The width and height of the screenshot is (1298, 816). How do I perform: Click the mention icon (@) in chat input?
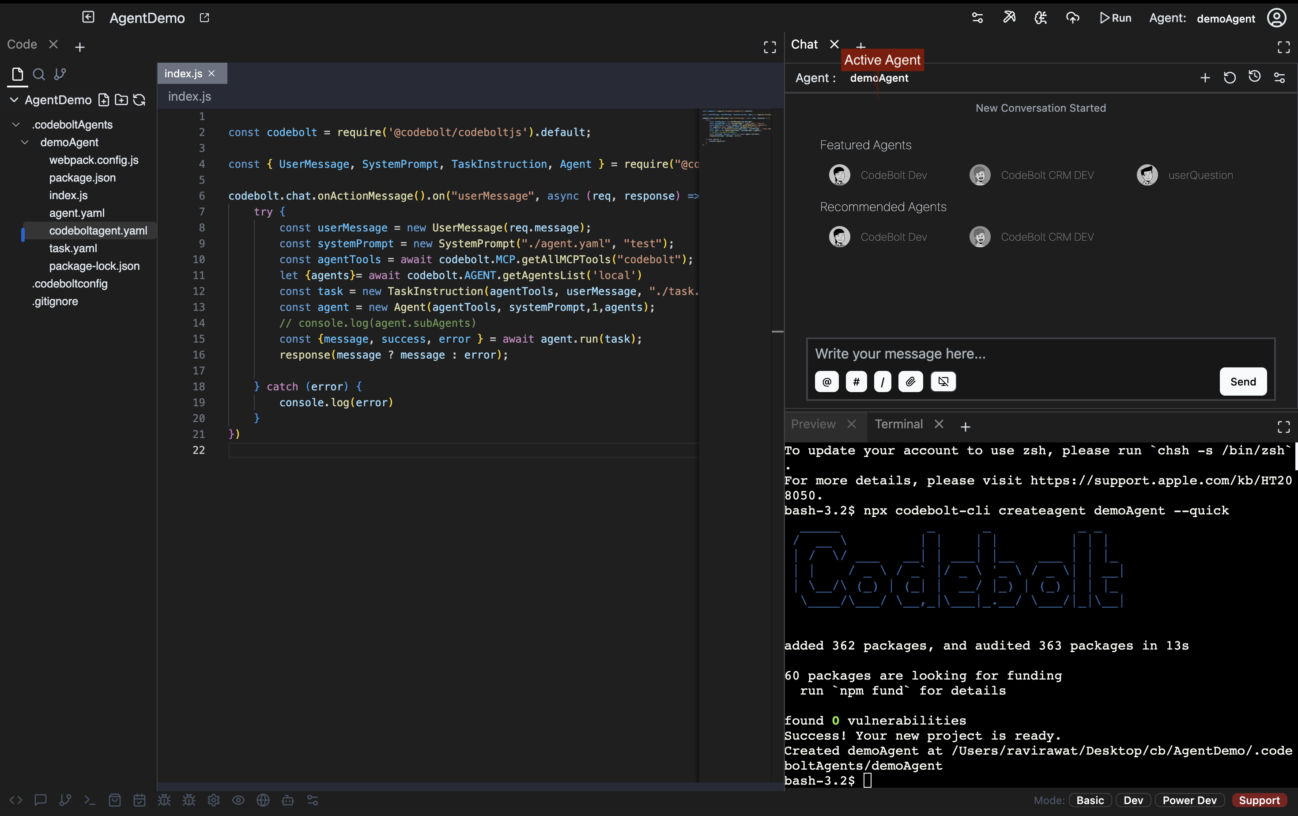pos(826,381)
